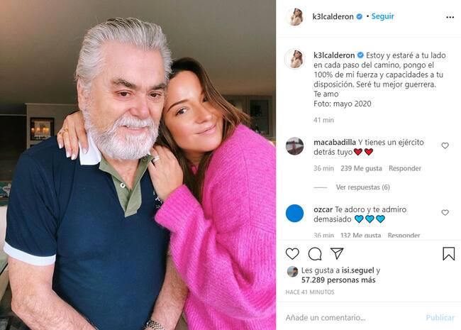The image size is (461, 330).
Task: View 239 Me gusta on comment
Action: coord(361,168)
